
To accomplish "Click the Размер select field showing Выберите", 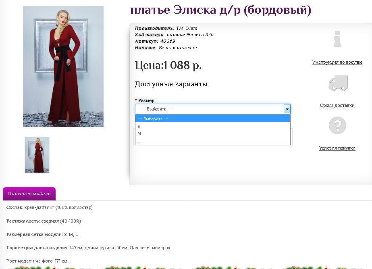I will pyautogui.click(x=209, y=109).
